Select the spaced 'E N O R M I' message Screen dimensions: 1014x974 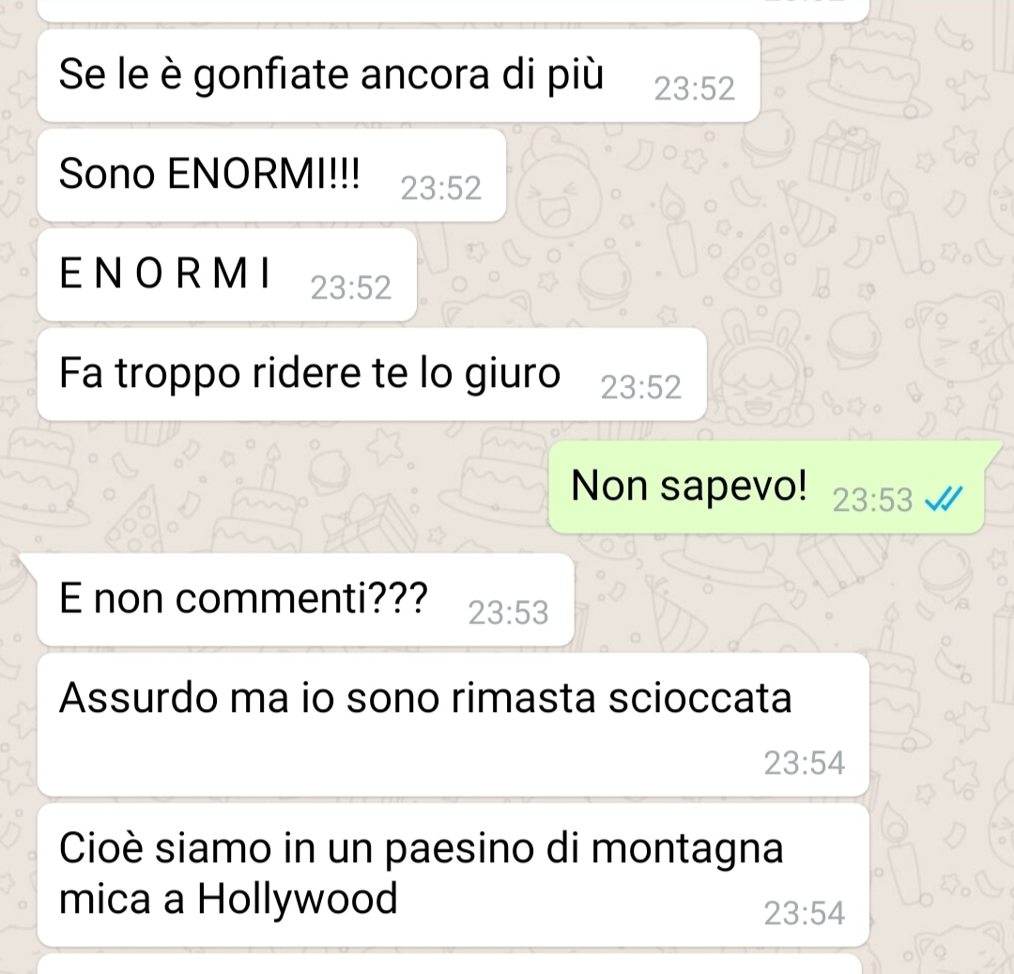coord(227,275)
